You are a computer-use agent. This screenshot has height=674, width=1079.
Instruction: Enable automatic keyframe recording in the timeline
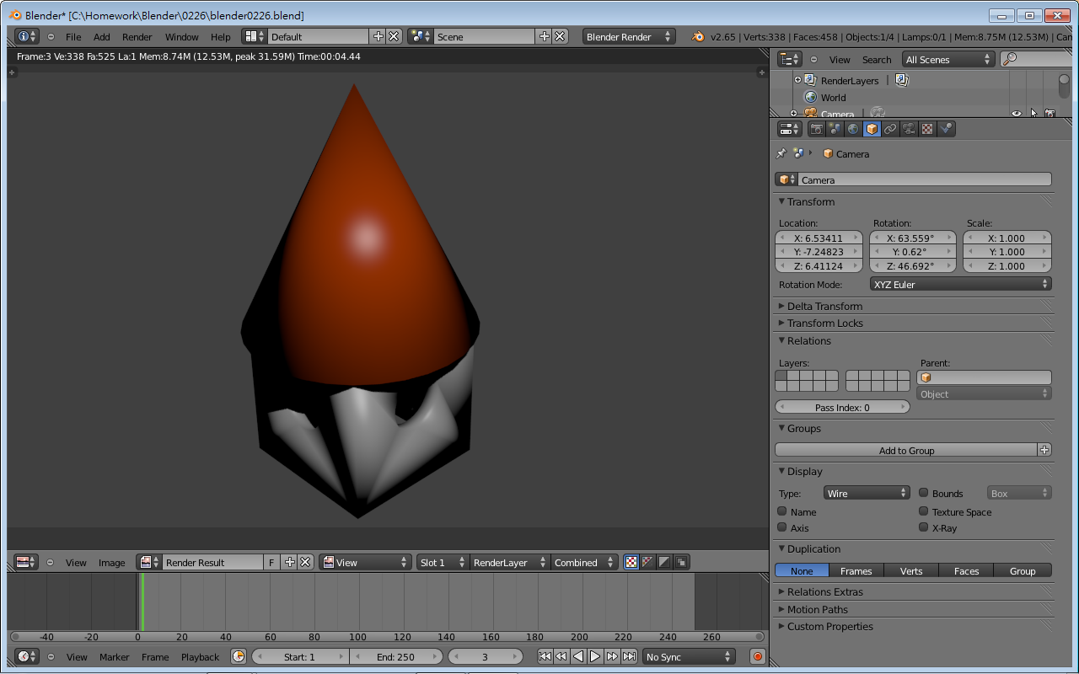[756, 655]
